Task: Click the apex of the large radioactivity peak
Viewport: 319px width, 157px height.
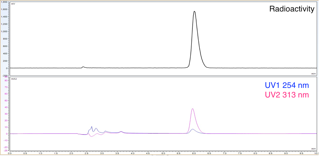Action: (x=194, y=11)
